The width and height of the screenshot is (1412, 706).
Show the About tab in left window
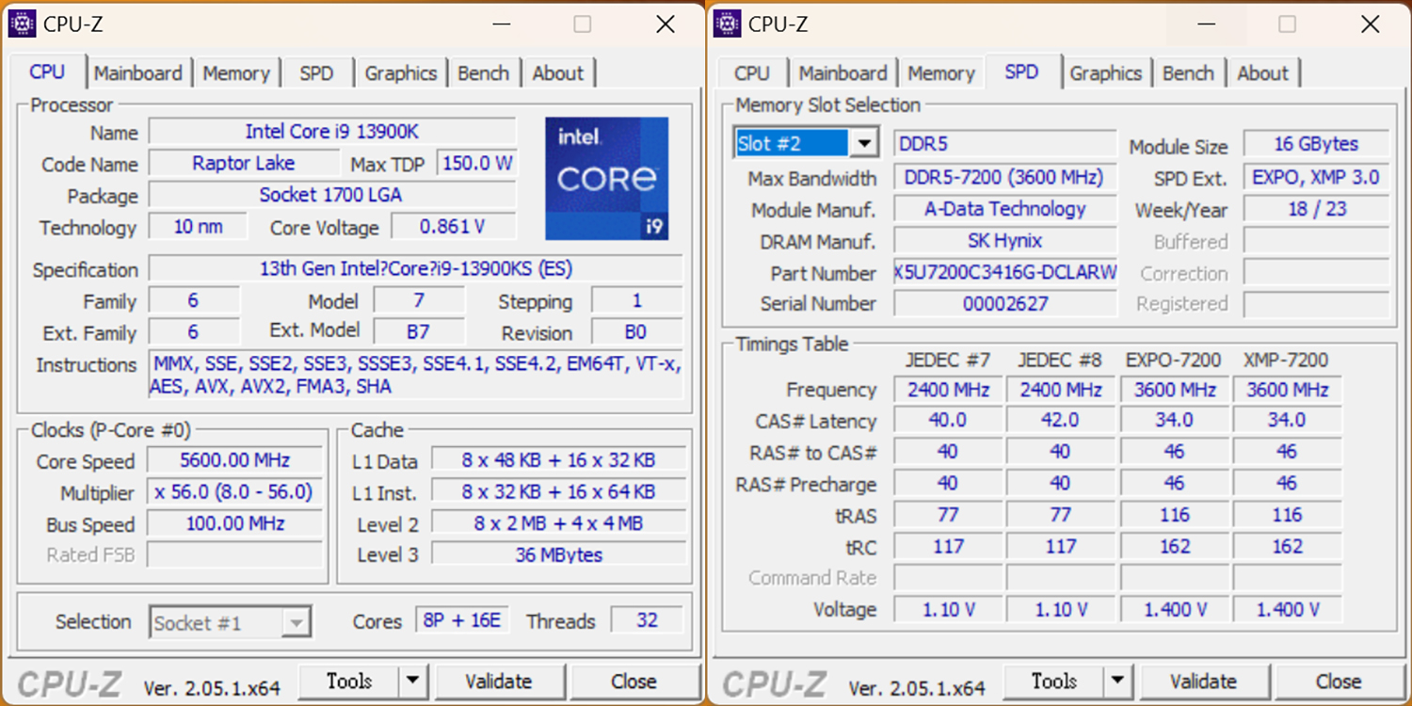558,72
